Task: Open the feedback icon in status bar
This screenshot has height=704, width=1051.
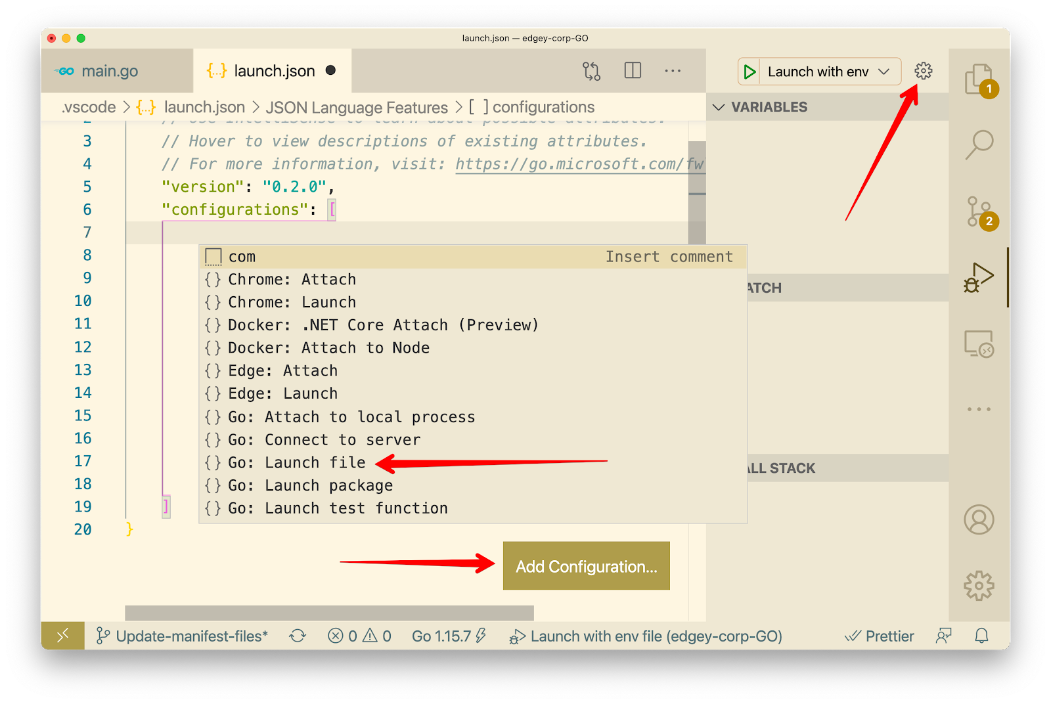Action: [944, 636]
